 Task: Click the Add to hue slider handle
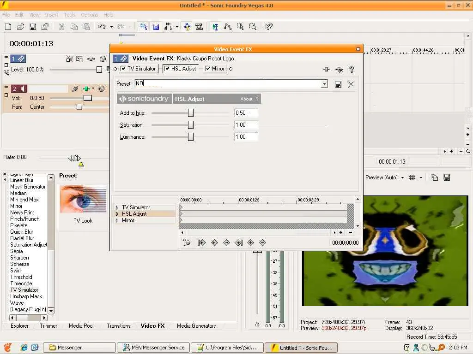(191, 113)
